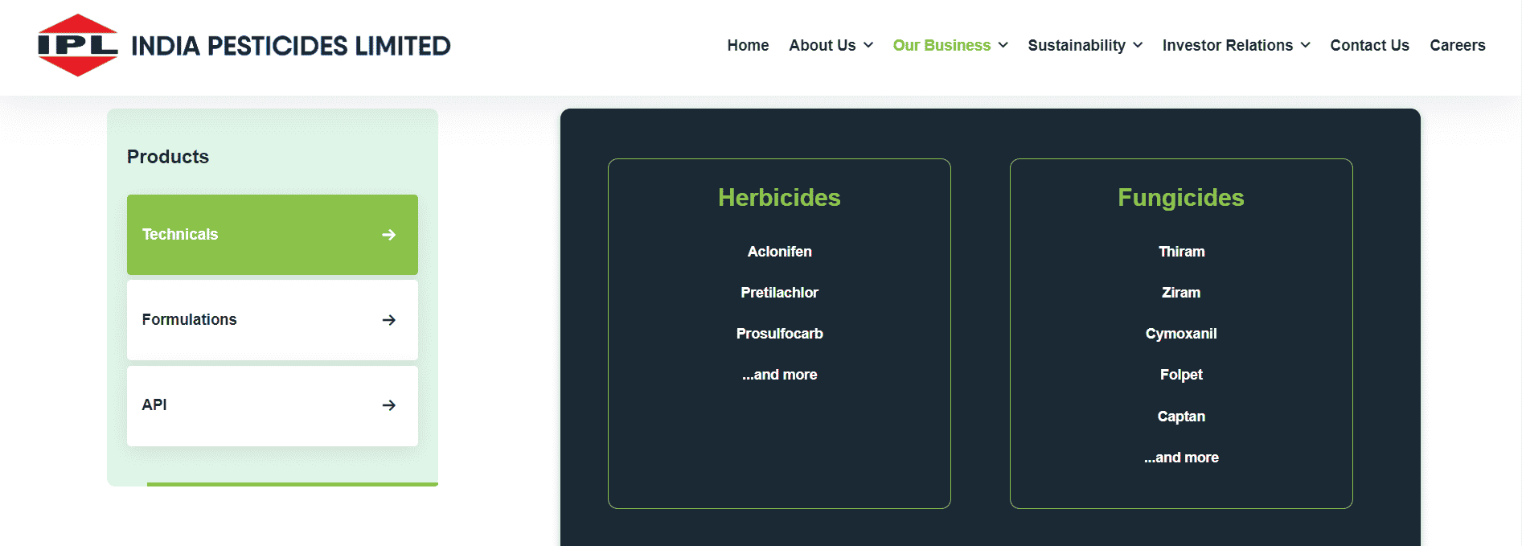Select the API product tab
This screenshot has height=546, width=1522.
coord(273,405)
